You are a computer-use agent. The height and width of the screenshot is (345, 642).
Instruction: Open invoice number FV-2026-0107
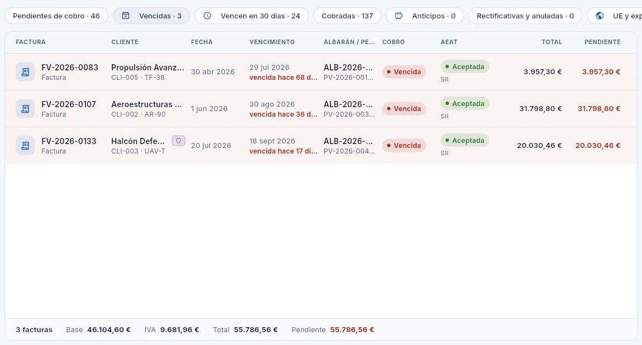(x=69, y=104)
